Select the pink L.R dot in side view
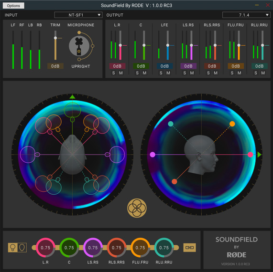The image size is (273, 272). [x=250, y=155]
